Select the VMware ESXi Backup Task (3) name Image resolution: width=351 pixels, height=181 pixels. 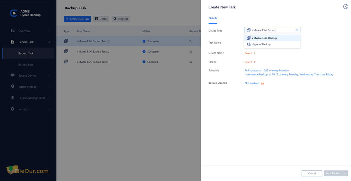coord(94,41)
